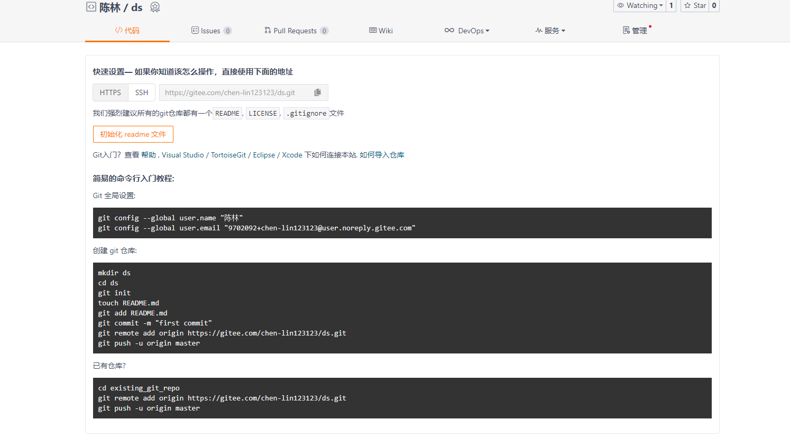Image resolution: width=790 pixels, height=438 pixels.
Task: Click the git config user.email command line
Action: pyautogui.click(x=256, y=228)
